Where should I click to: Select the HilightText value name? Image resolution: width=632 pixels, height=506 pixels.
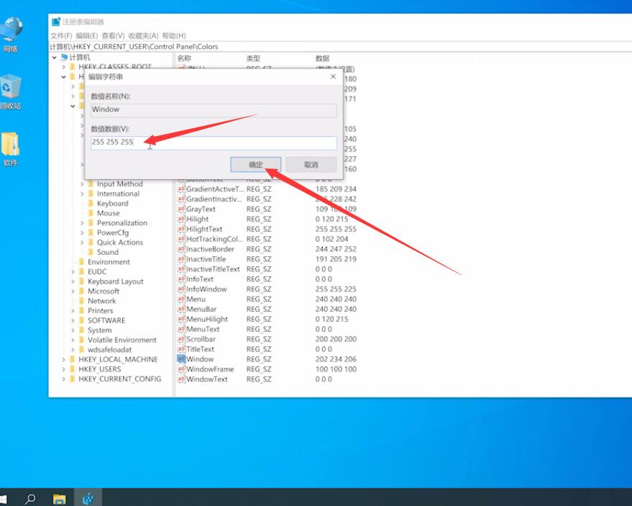(x=204, y=229)
